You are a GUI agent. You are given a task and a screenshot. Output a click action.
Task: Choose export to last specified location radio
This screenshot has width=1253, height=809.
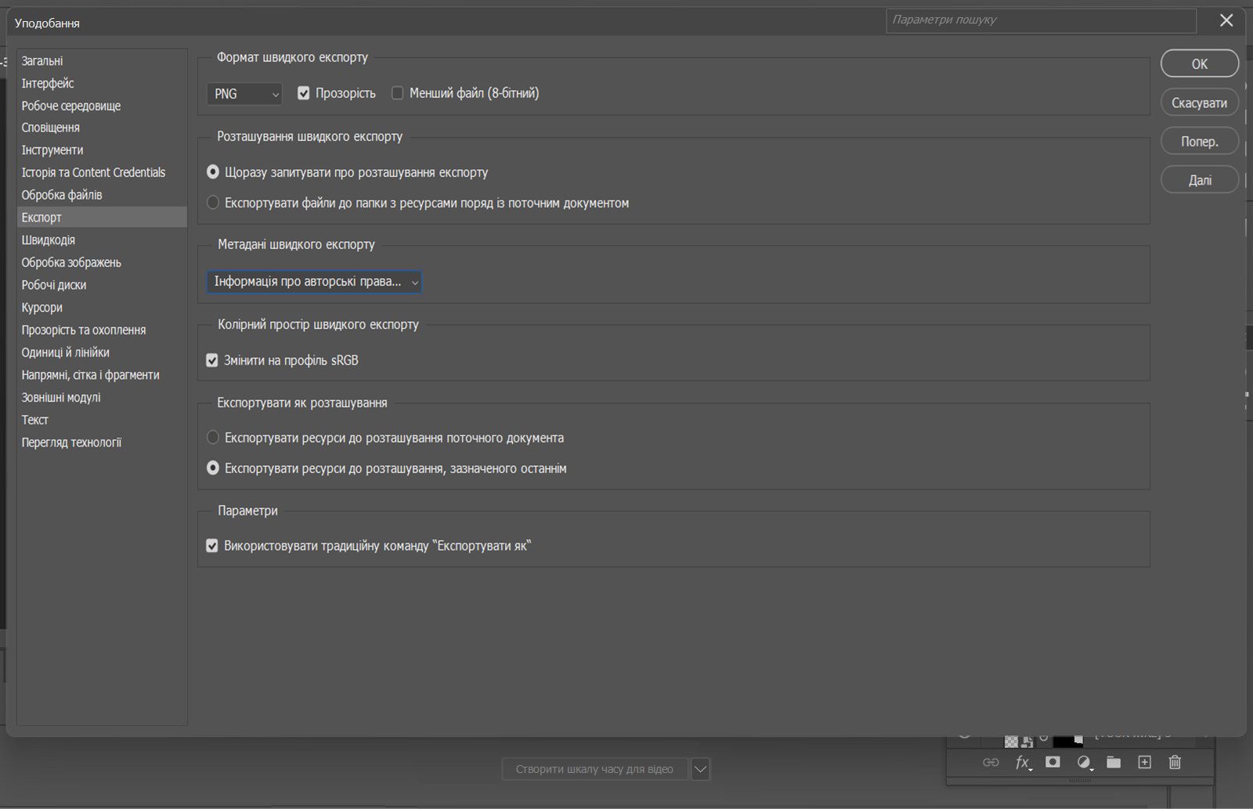pyautogui.click(x=213, y=468)
